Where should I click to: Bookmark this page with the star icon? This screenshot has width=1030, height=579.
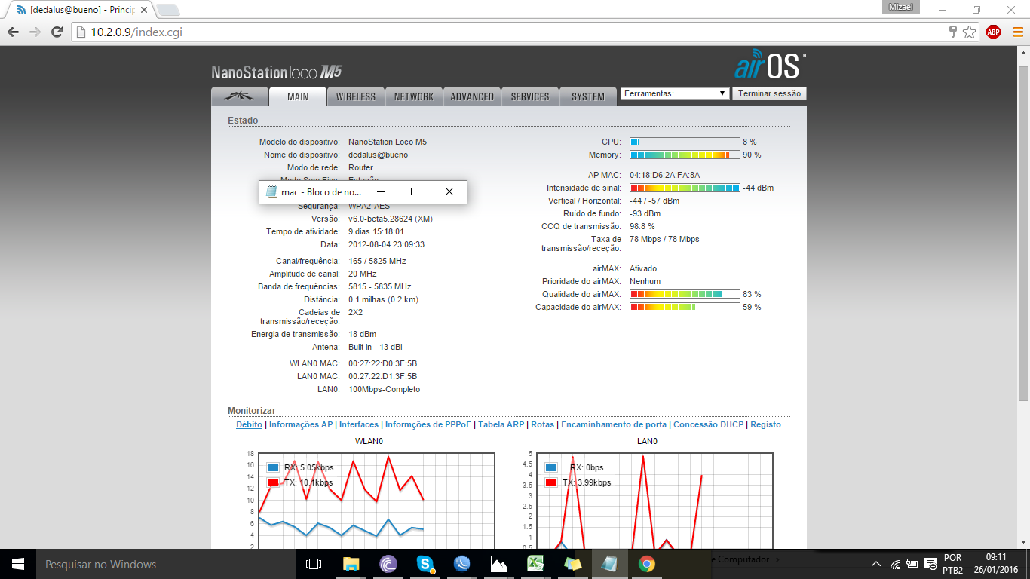tap(970, 32)
